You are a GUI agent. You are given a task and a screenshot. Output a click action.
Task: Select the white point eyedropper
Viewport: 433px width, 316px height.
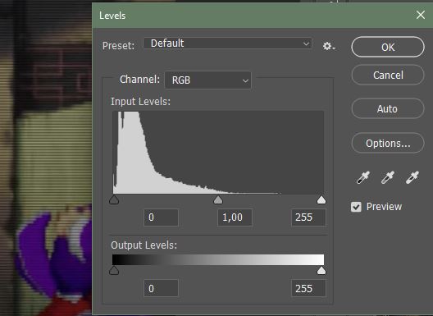pos(412,177)
